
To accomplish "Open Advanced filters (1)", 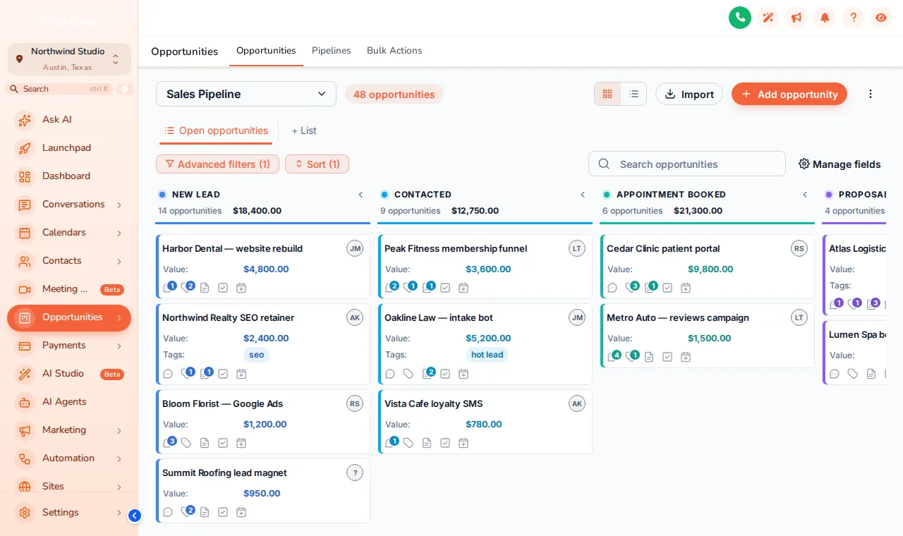I will click(x=217, y=164).
